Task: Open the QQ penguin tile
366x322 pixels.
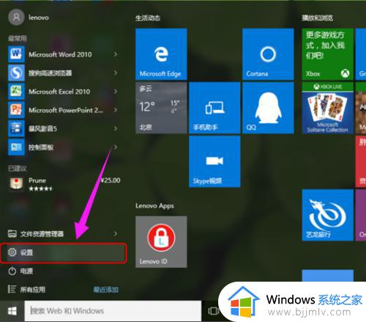Action: (268, 108)
